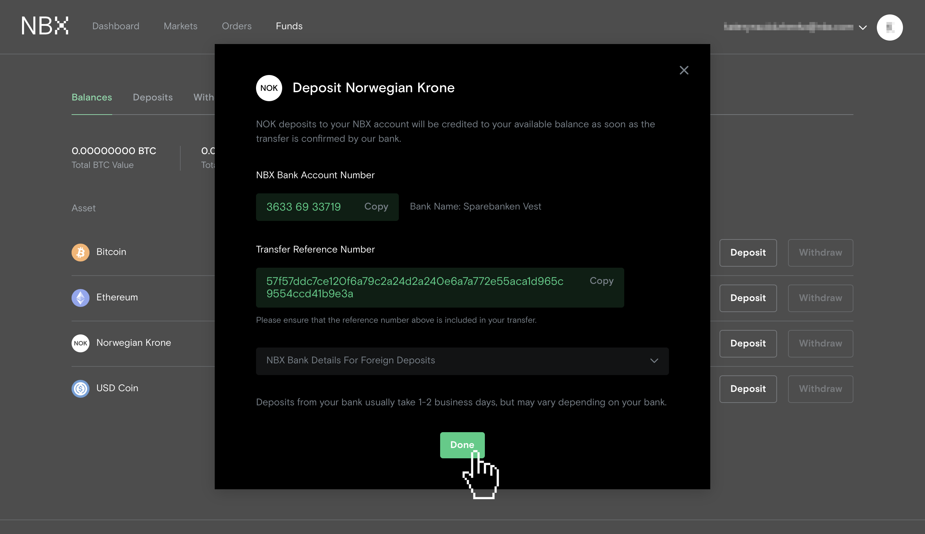The width and height of the screenshot is (925, 534).
Task: Click the Bitcoin asset icon
Action: pyautogui.click(x=80, y=252)
